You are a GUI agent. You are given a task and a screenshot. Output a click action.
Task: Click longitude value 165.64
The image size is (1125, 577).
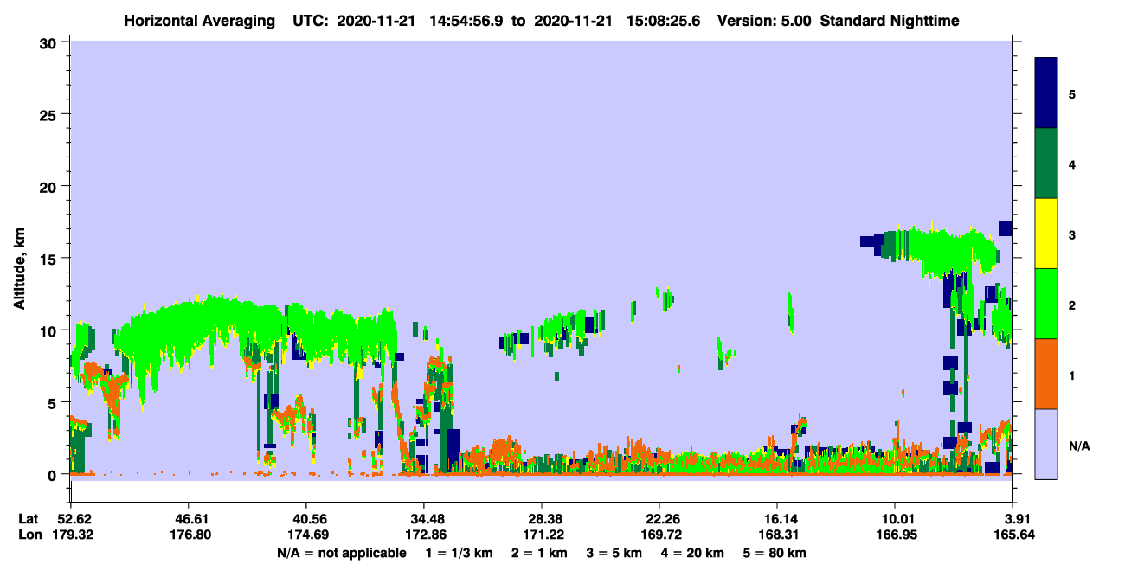pyautogui.click(x=1012, y=535)
